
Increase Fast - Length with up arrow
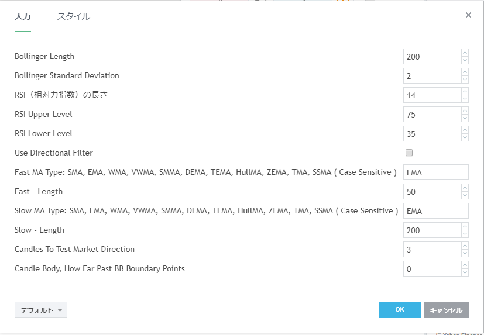465,188
